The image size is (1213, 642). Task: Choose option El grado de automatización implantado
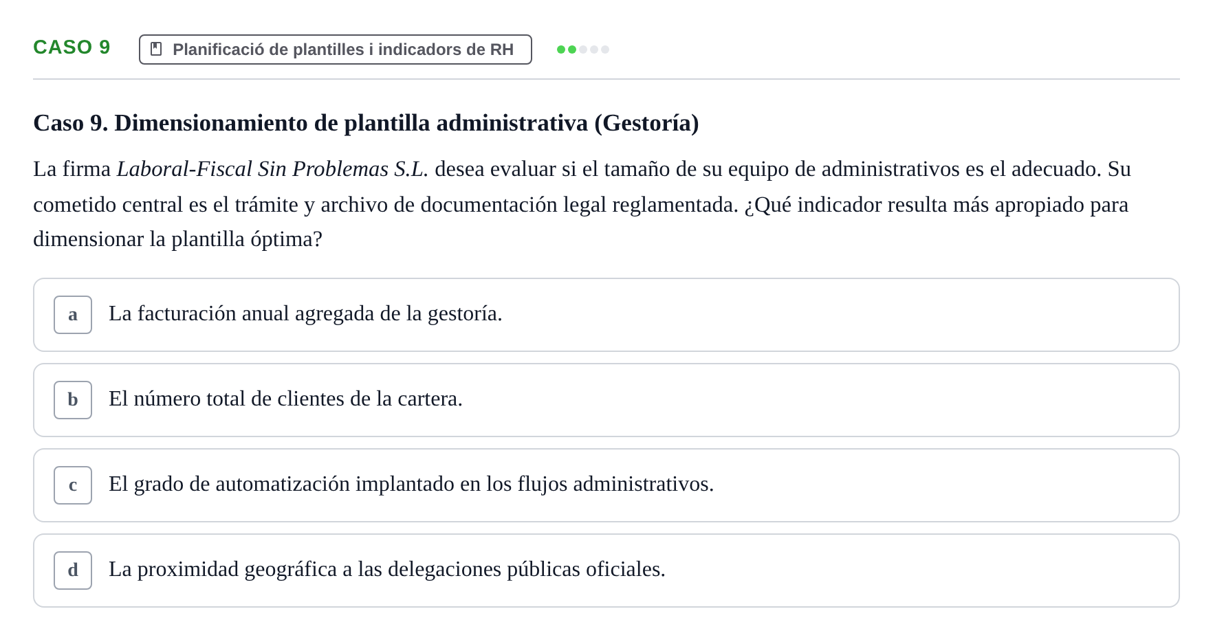click(x=606, y=485)
